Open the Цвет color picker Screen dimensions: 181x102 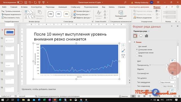click(x=173, y=61)
